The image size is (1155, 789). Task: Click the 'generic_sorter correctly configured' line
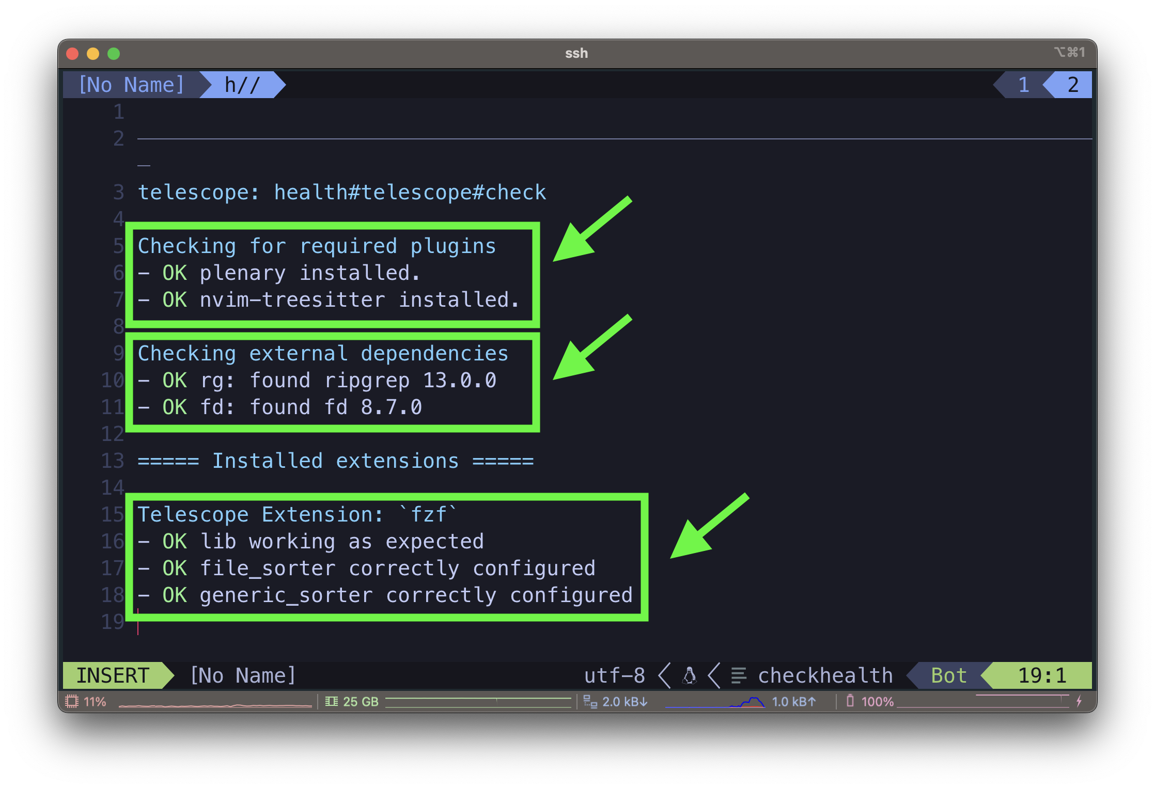coord(385,595)
